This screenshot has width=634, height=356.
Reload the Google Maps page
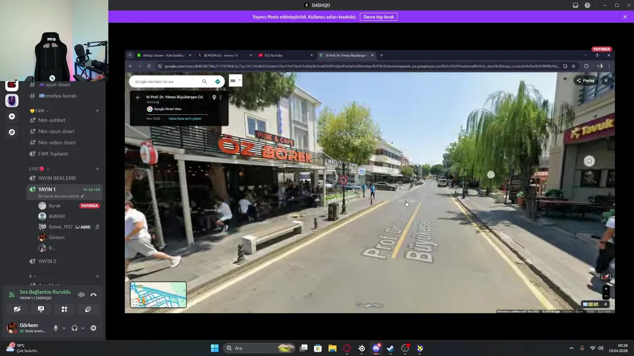[x=149, y=66]
